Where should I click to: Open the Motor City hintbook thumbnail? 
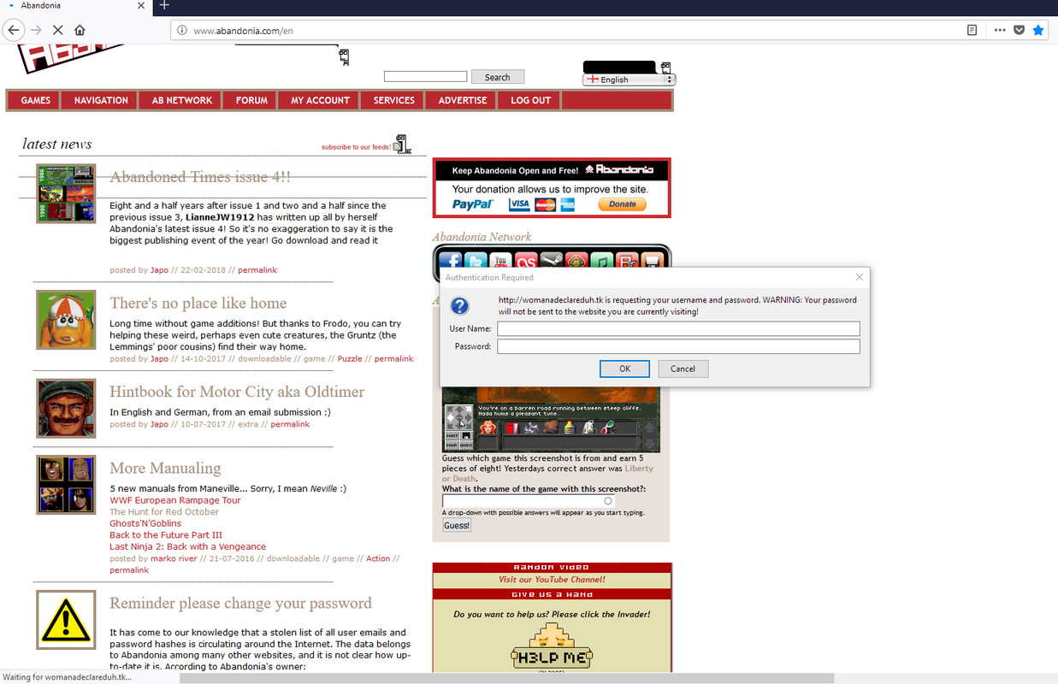[66, 409]
